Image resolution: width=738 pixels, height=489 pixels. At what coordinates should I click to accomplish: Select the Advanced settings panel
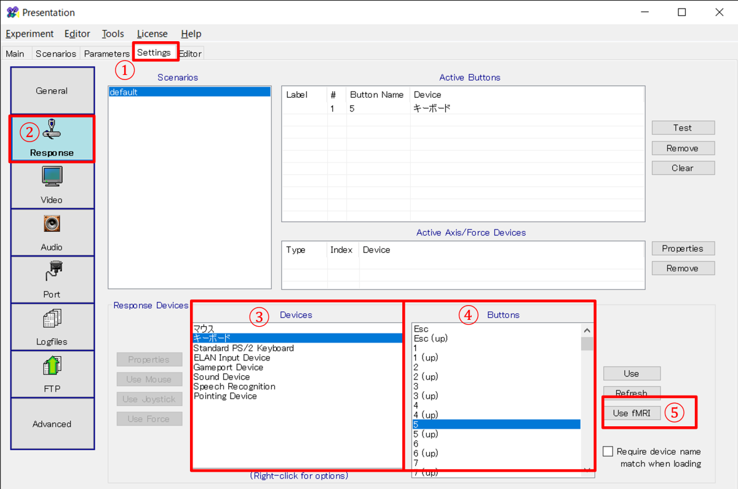coord(52,424)
